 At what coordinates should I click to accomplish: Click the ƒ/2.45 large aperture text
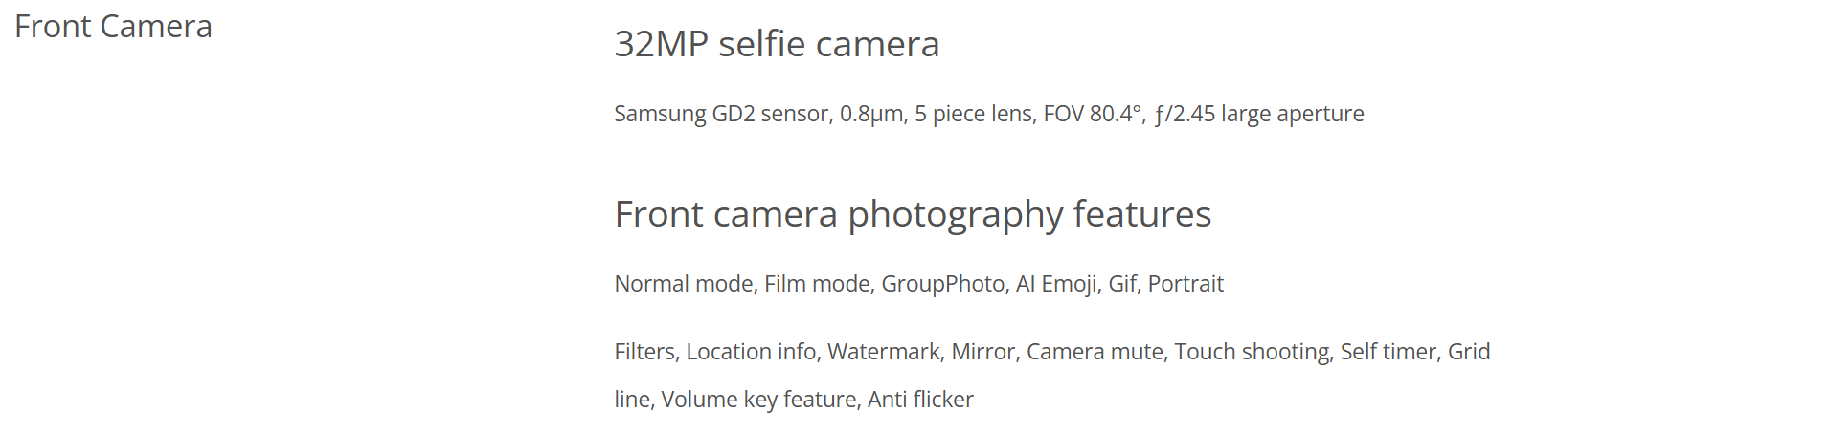1259,114
